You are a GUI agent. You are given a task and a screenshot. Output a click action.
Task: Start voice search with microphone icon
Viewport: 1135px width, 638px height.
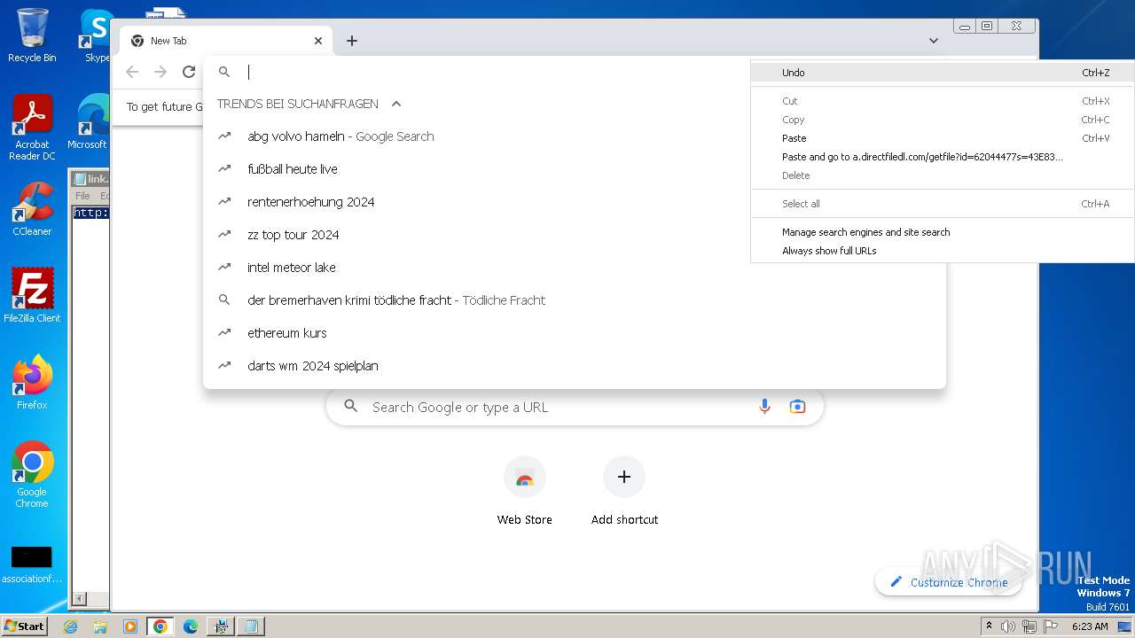point(764,407)
